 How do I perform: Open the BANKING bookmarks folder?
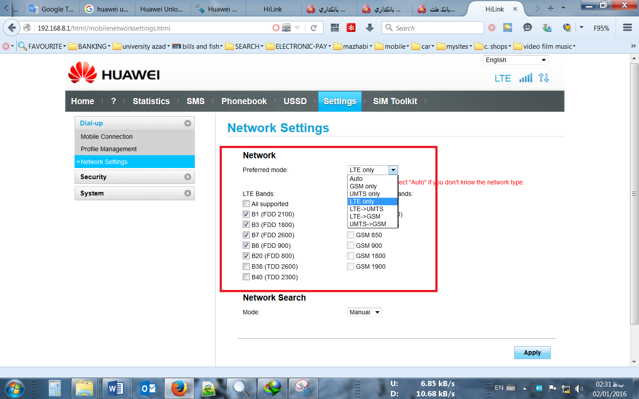[89, 46]
